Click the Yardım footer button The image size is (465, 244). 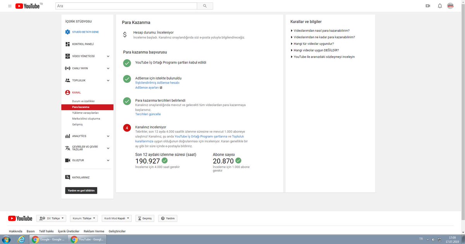pyautogui.click(x=168, y=218)
